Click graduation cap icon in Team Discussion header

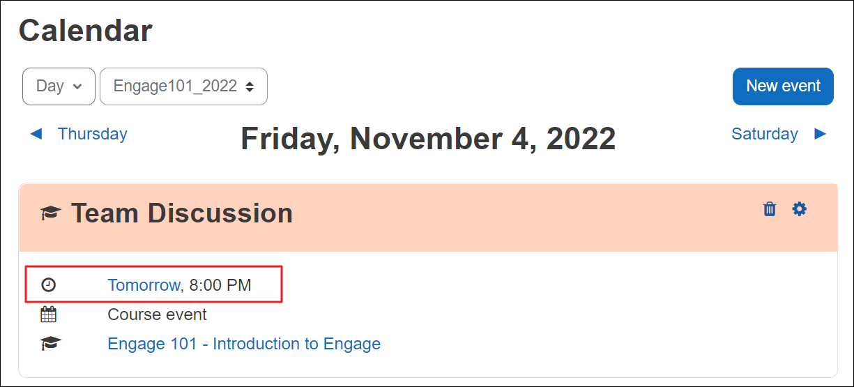click(50, 213)
